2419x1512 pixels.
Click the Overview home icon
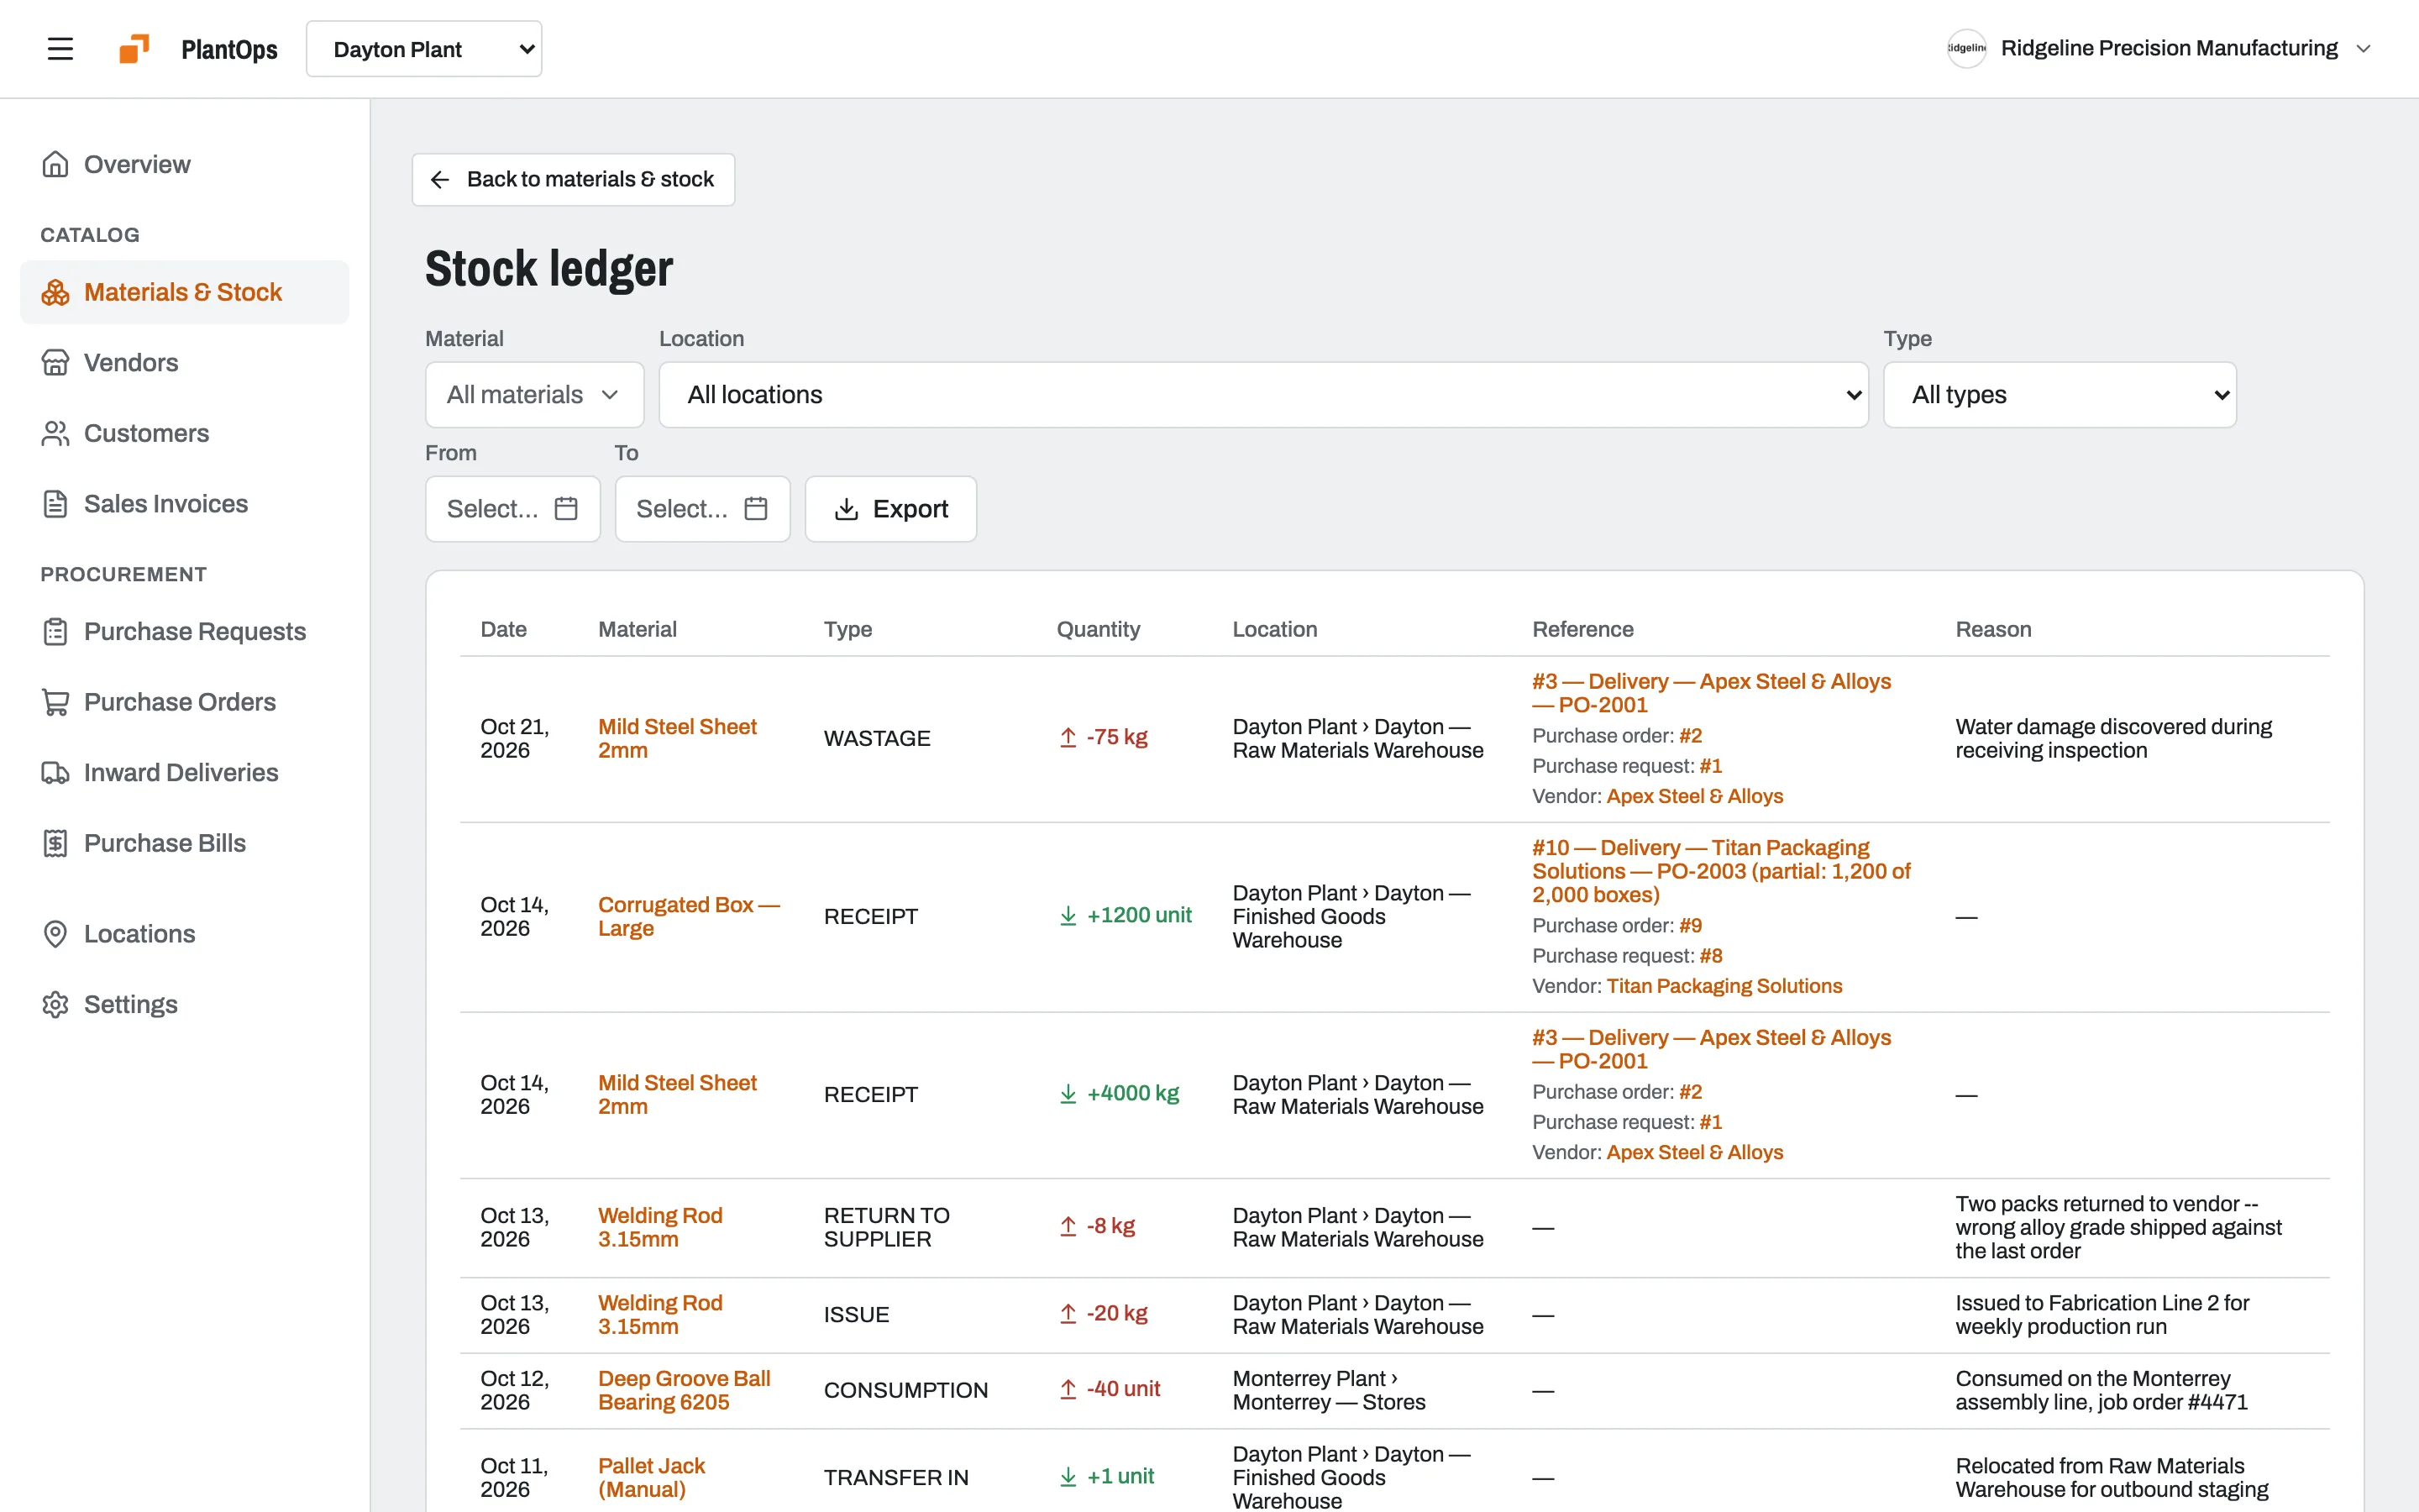pos(55,164)
